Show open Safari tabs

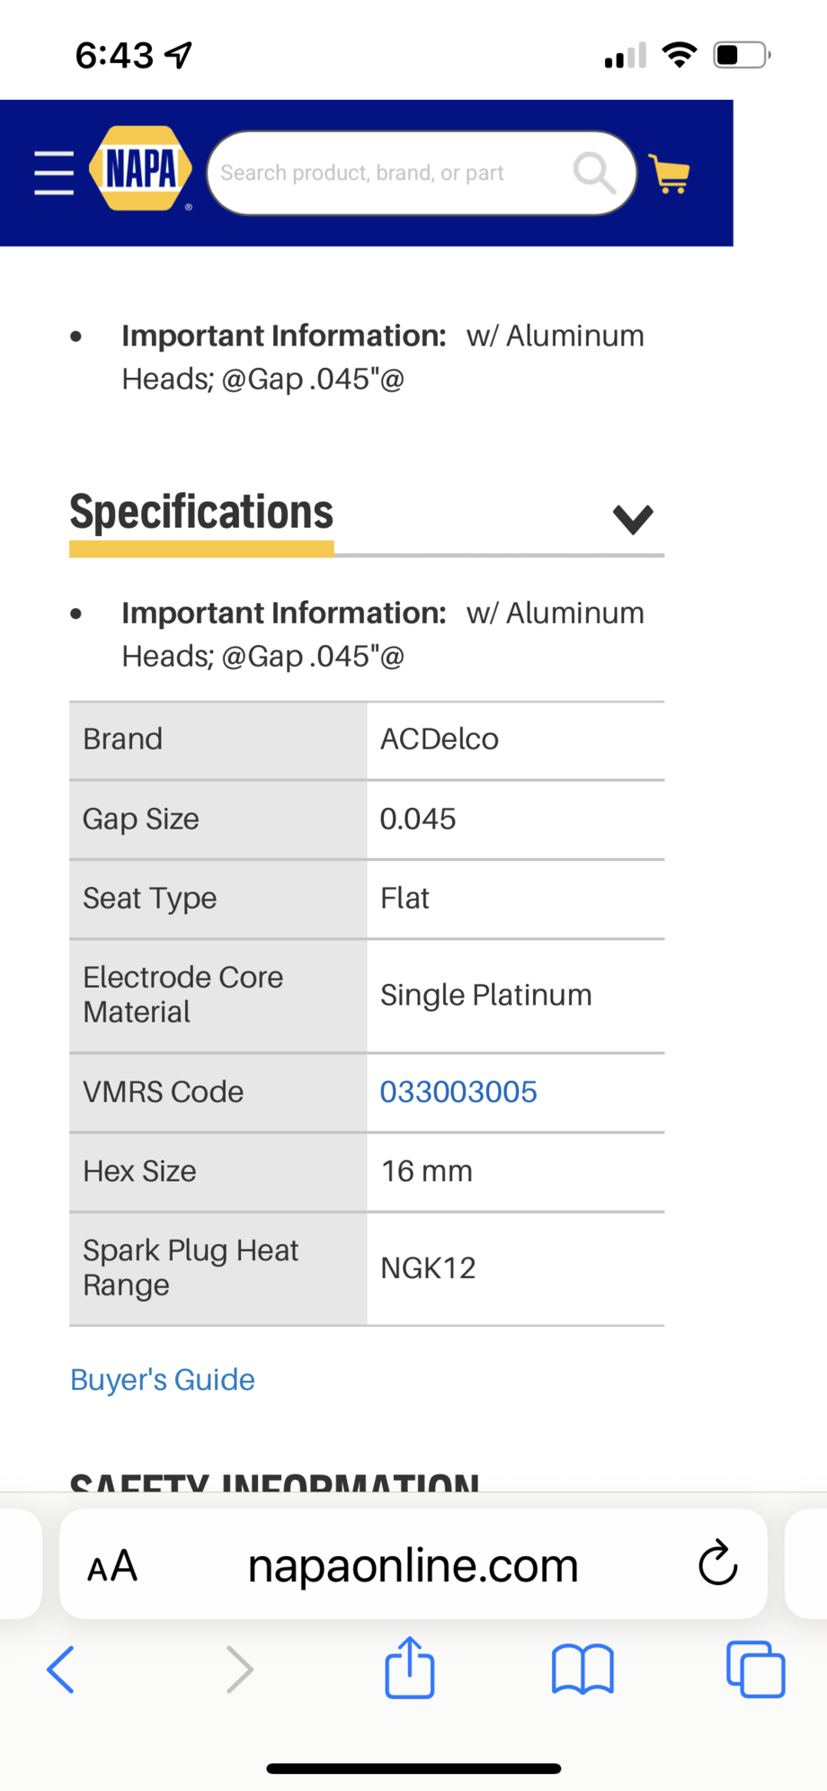point(755,1670)
